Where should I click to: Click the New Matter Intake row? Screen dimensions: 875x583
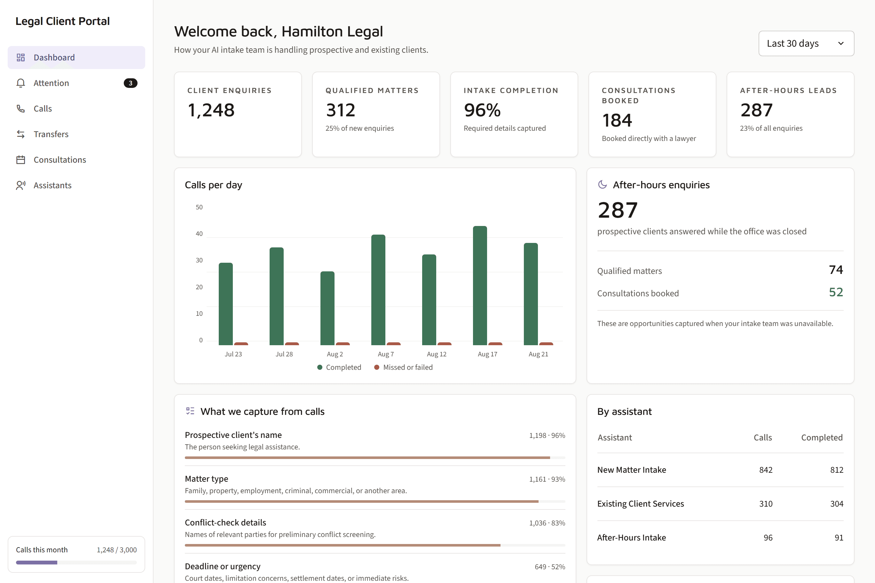click(720, 470)
